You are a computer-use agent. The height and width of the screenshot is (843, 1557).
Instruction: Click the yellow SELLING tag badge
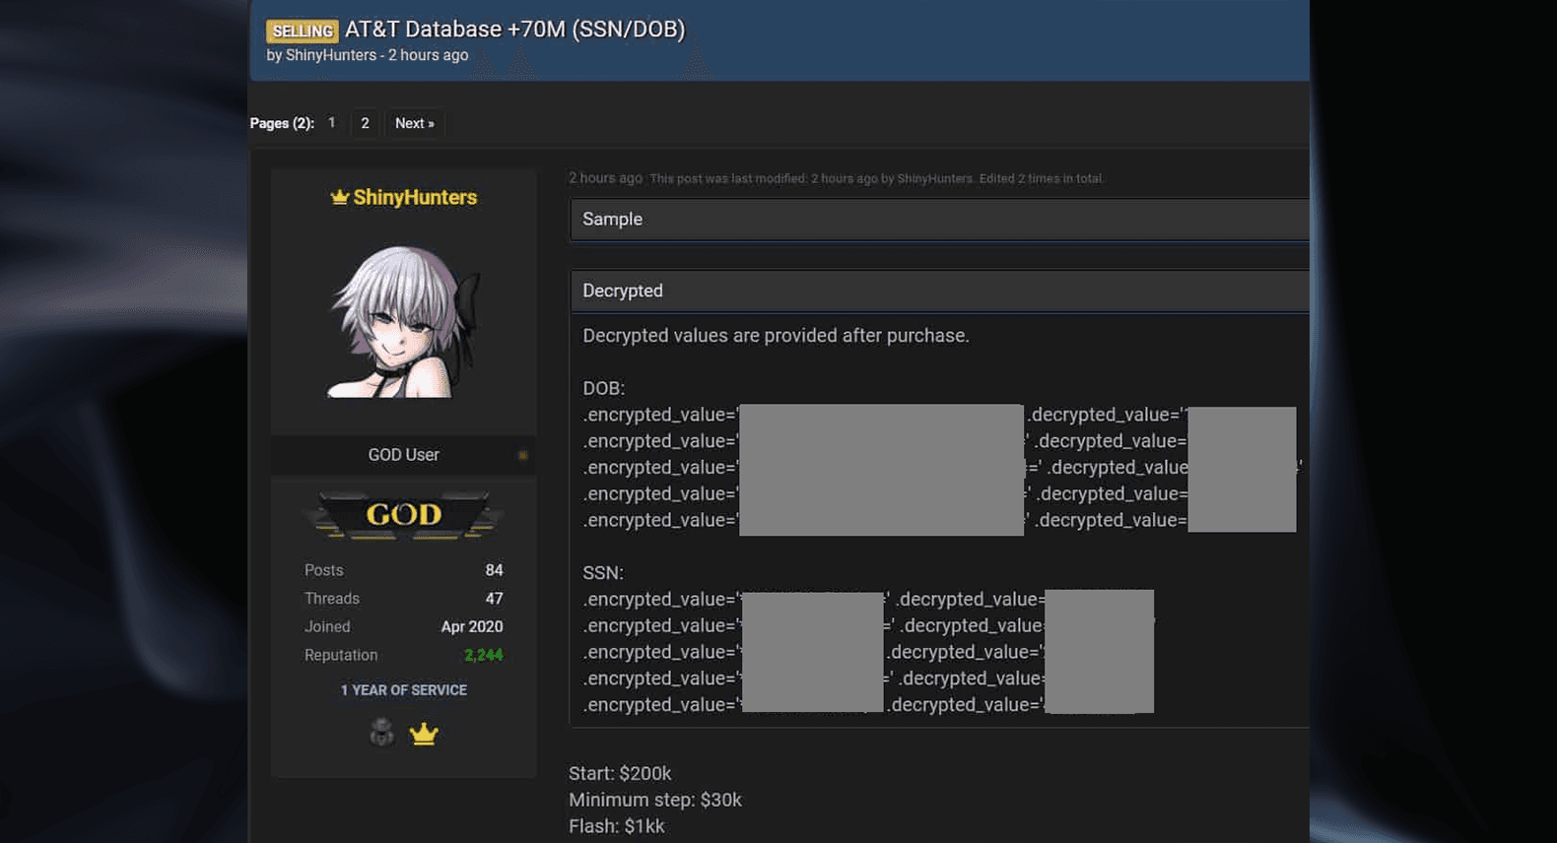[x=302, y=31]
